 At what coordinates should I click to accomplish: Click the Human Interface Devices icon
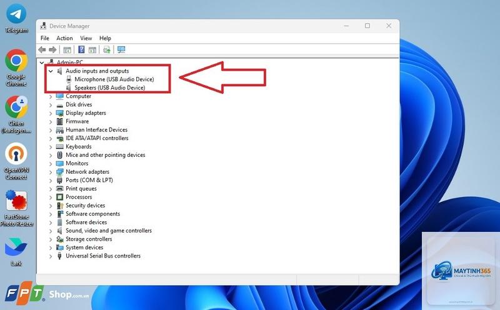(59, 130)
